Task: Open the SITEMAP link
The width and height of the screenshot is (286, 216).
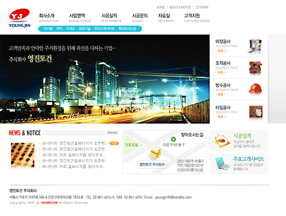Action: pos(202,7)
